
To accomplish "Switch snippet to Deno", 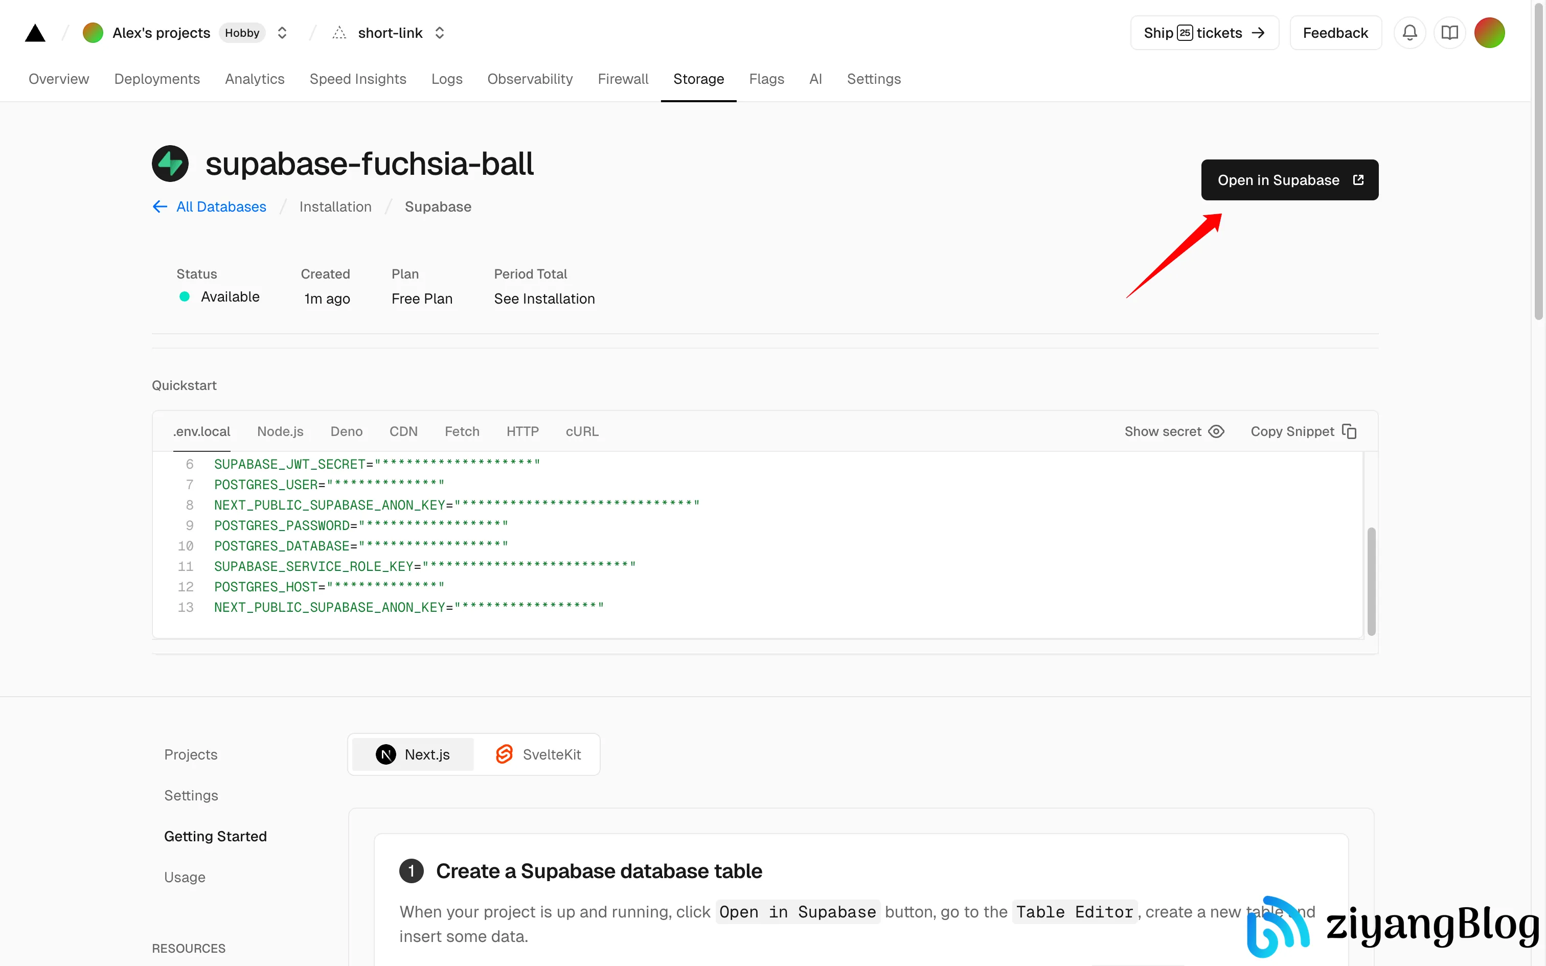I will pyautogui.click(x=346, y=432).
